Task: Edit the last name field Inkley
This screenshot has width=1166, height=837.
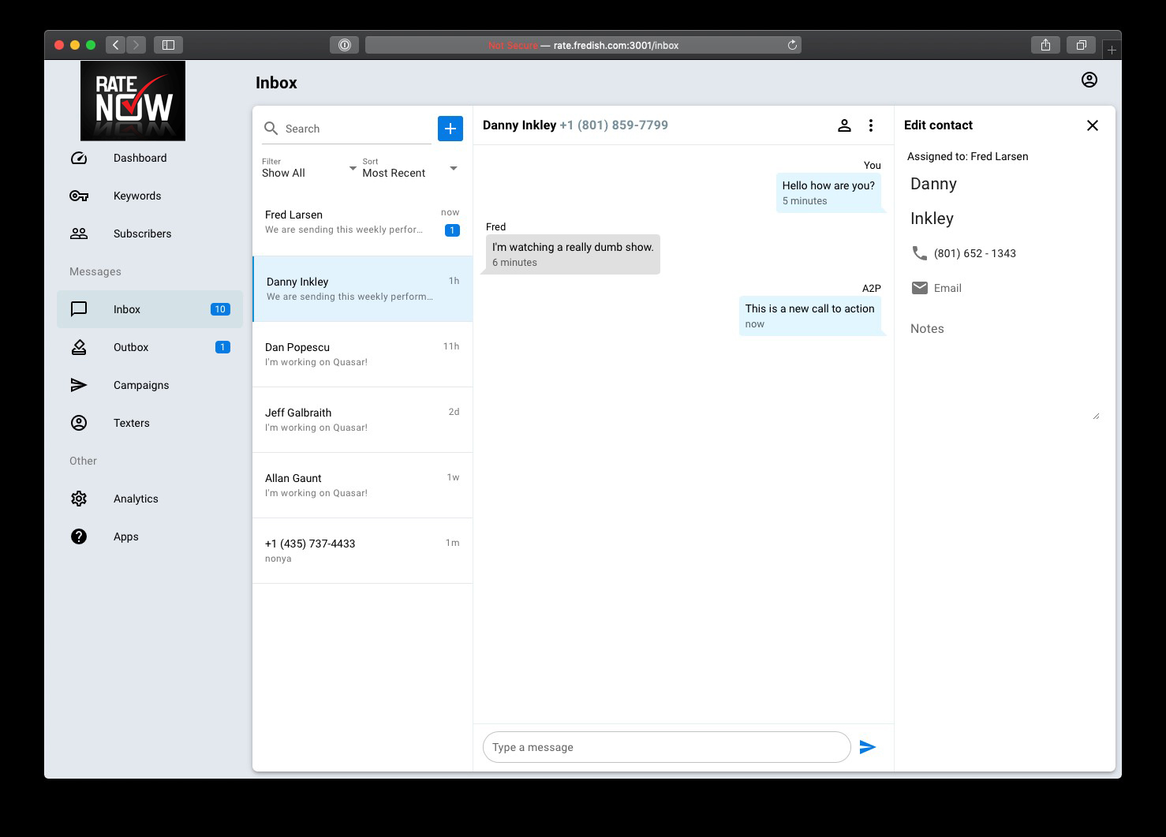Action: tap(1003, 219)
